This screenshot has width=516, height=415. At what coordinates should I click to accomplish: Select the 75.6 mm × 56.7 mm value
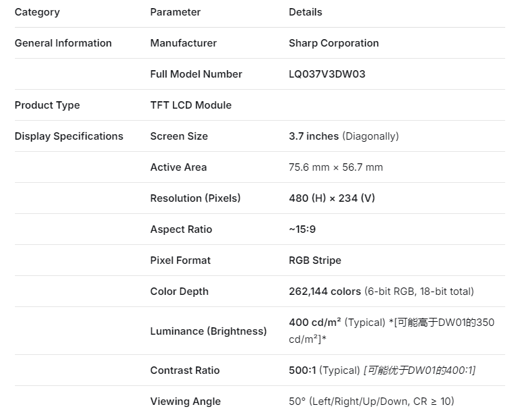335,167
